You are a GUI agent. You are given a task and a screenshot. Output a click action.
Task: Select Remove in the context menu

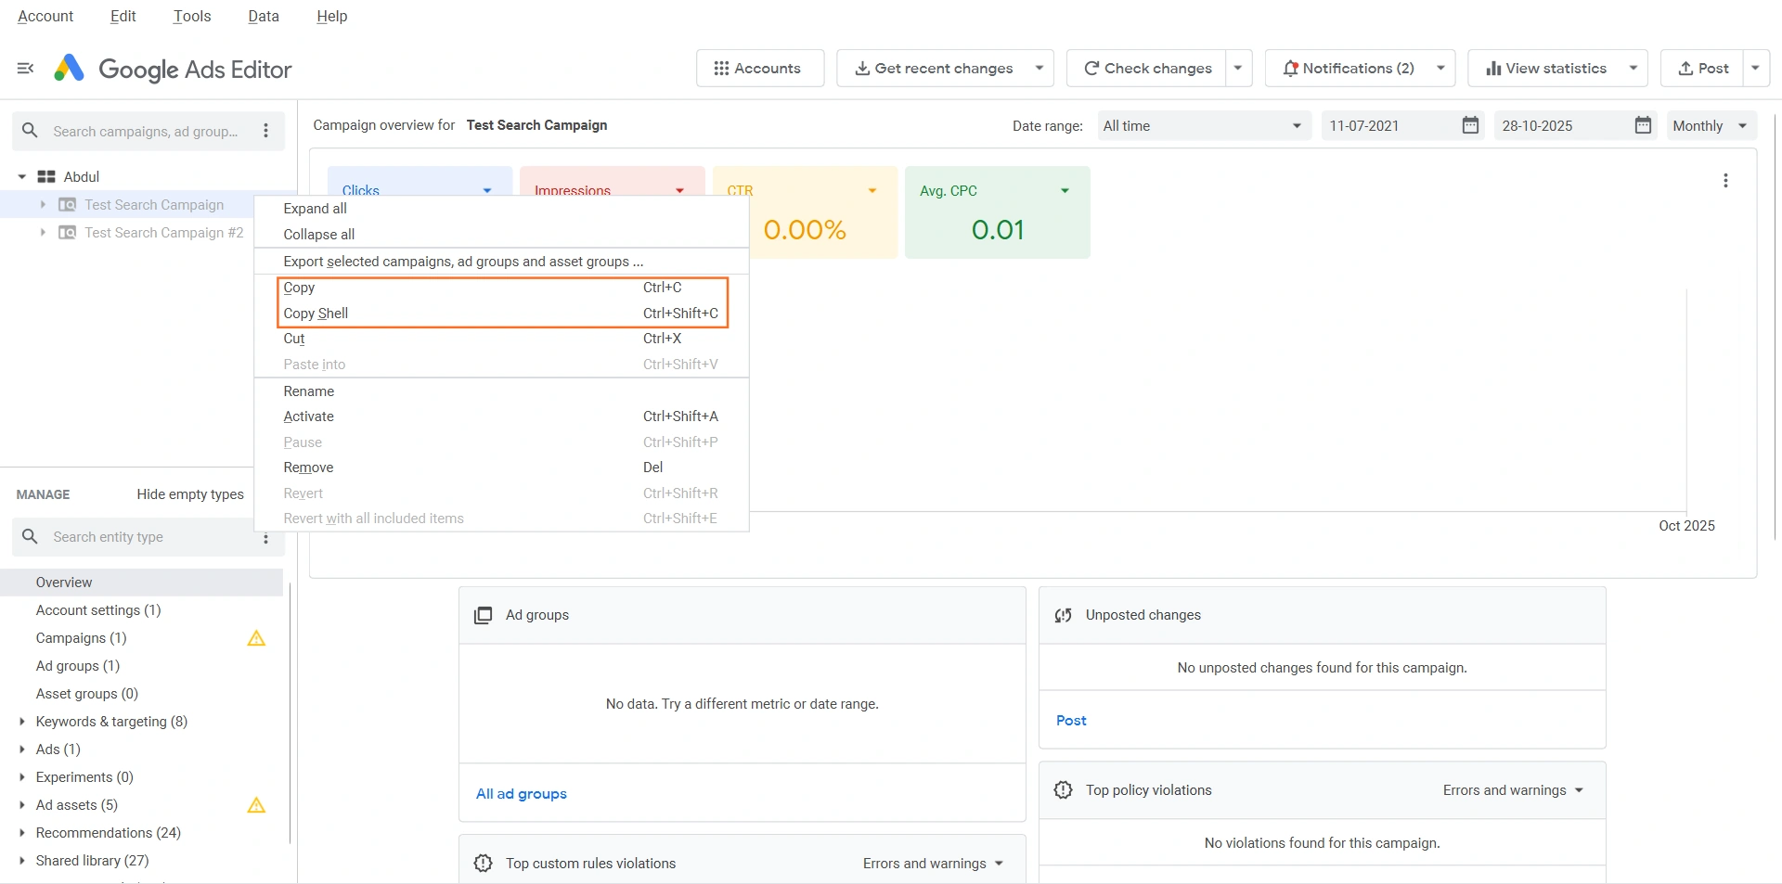click(x=502, y=468)
